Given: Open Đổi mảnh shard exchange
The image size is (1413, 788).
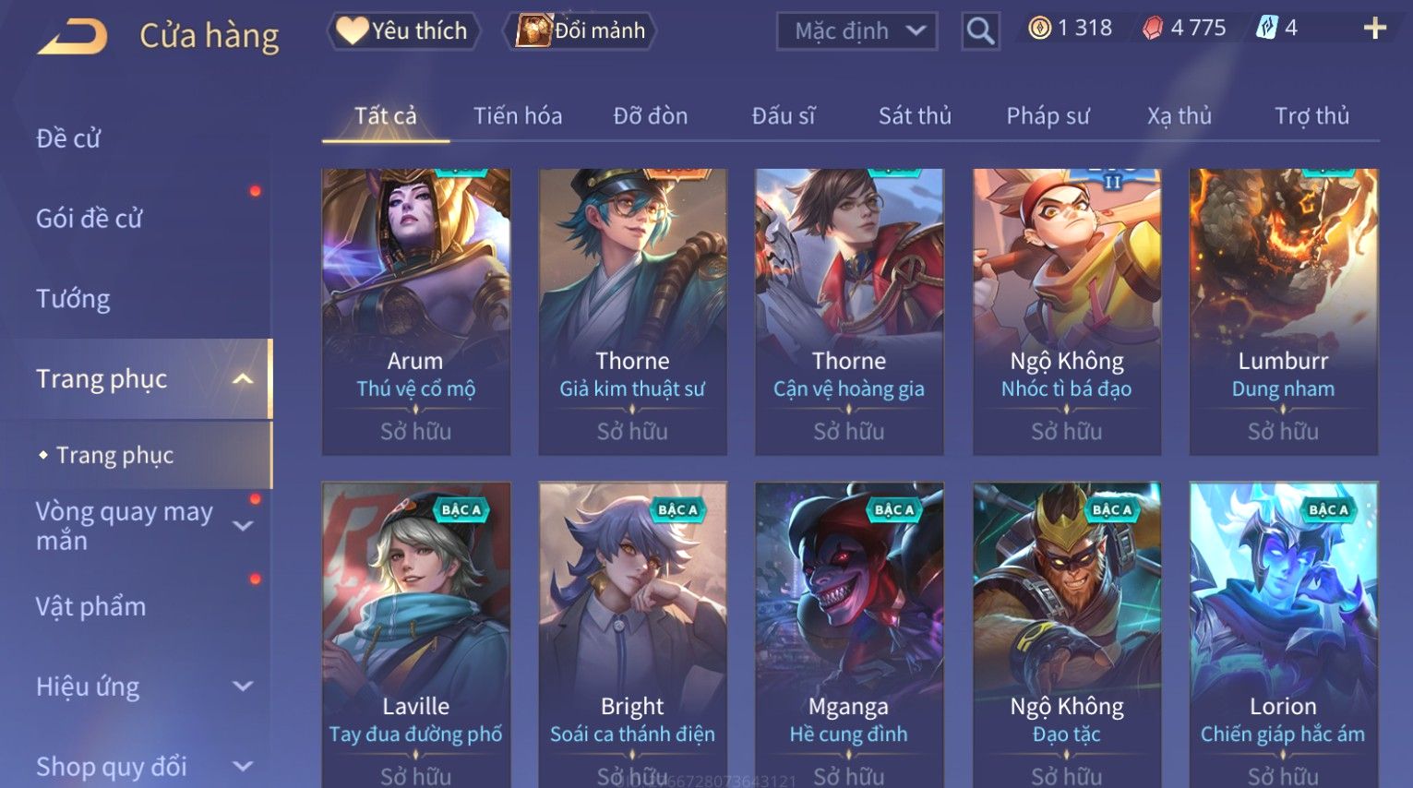Looking at the screenshot, I should pyautogui.click(x=581, y=30).
